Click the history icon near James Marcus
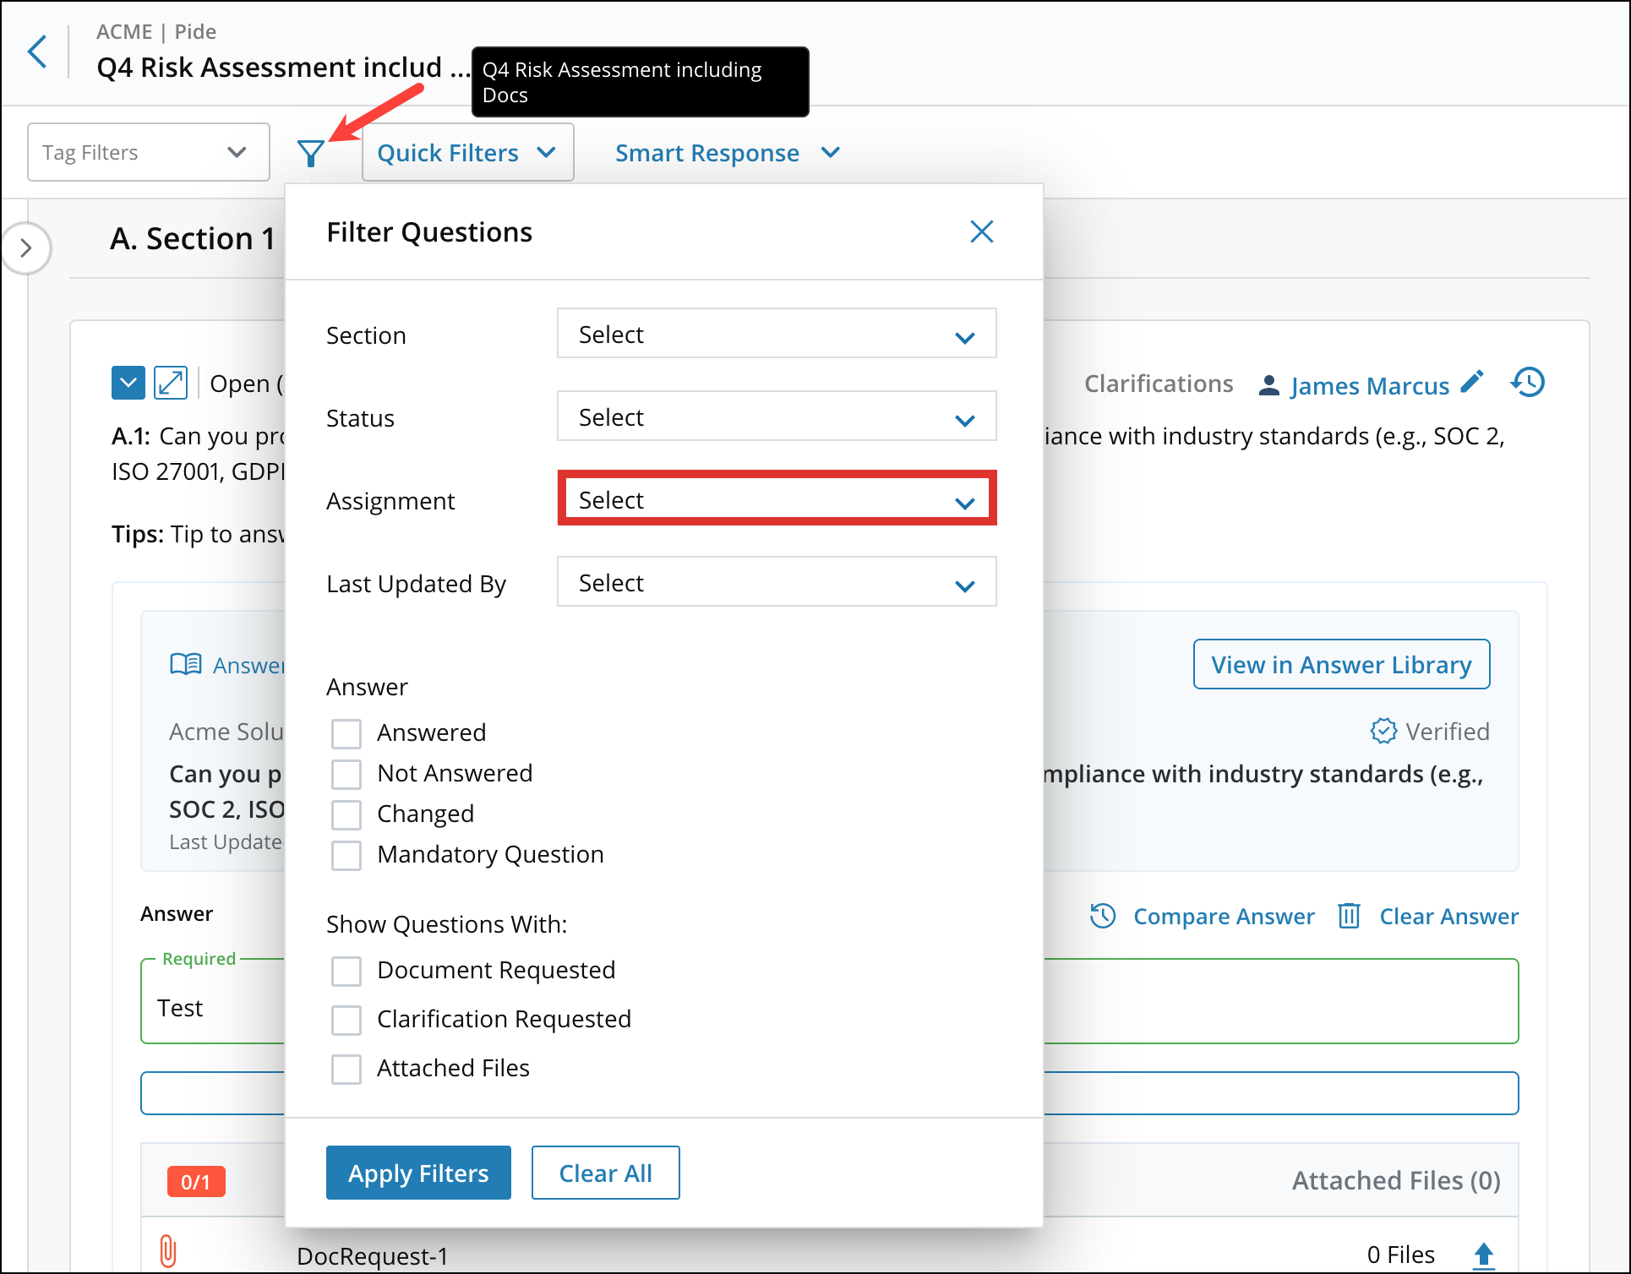The image size is (1631, 1274). coord(1527,383)
